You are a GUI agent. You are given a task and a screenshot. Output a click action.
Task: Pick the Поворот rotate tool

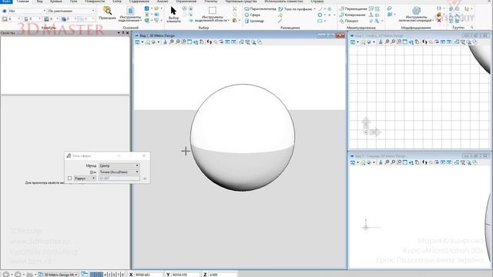click(x=349, y=21)
